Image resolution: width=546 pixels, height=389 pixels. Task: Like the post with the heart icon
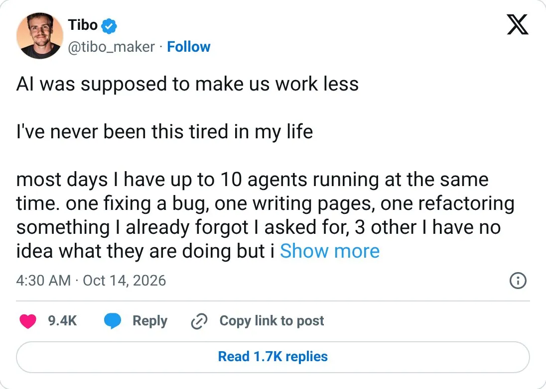[x=28, y=321]
